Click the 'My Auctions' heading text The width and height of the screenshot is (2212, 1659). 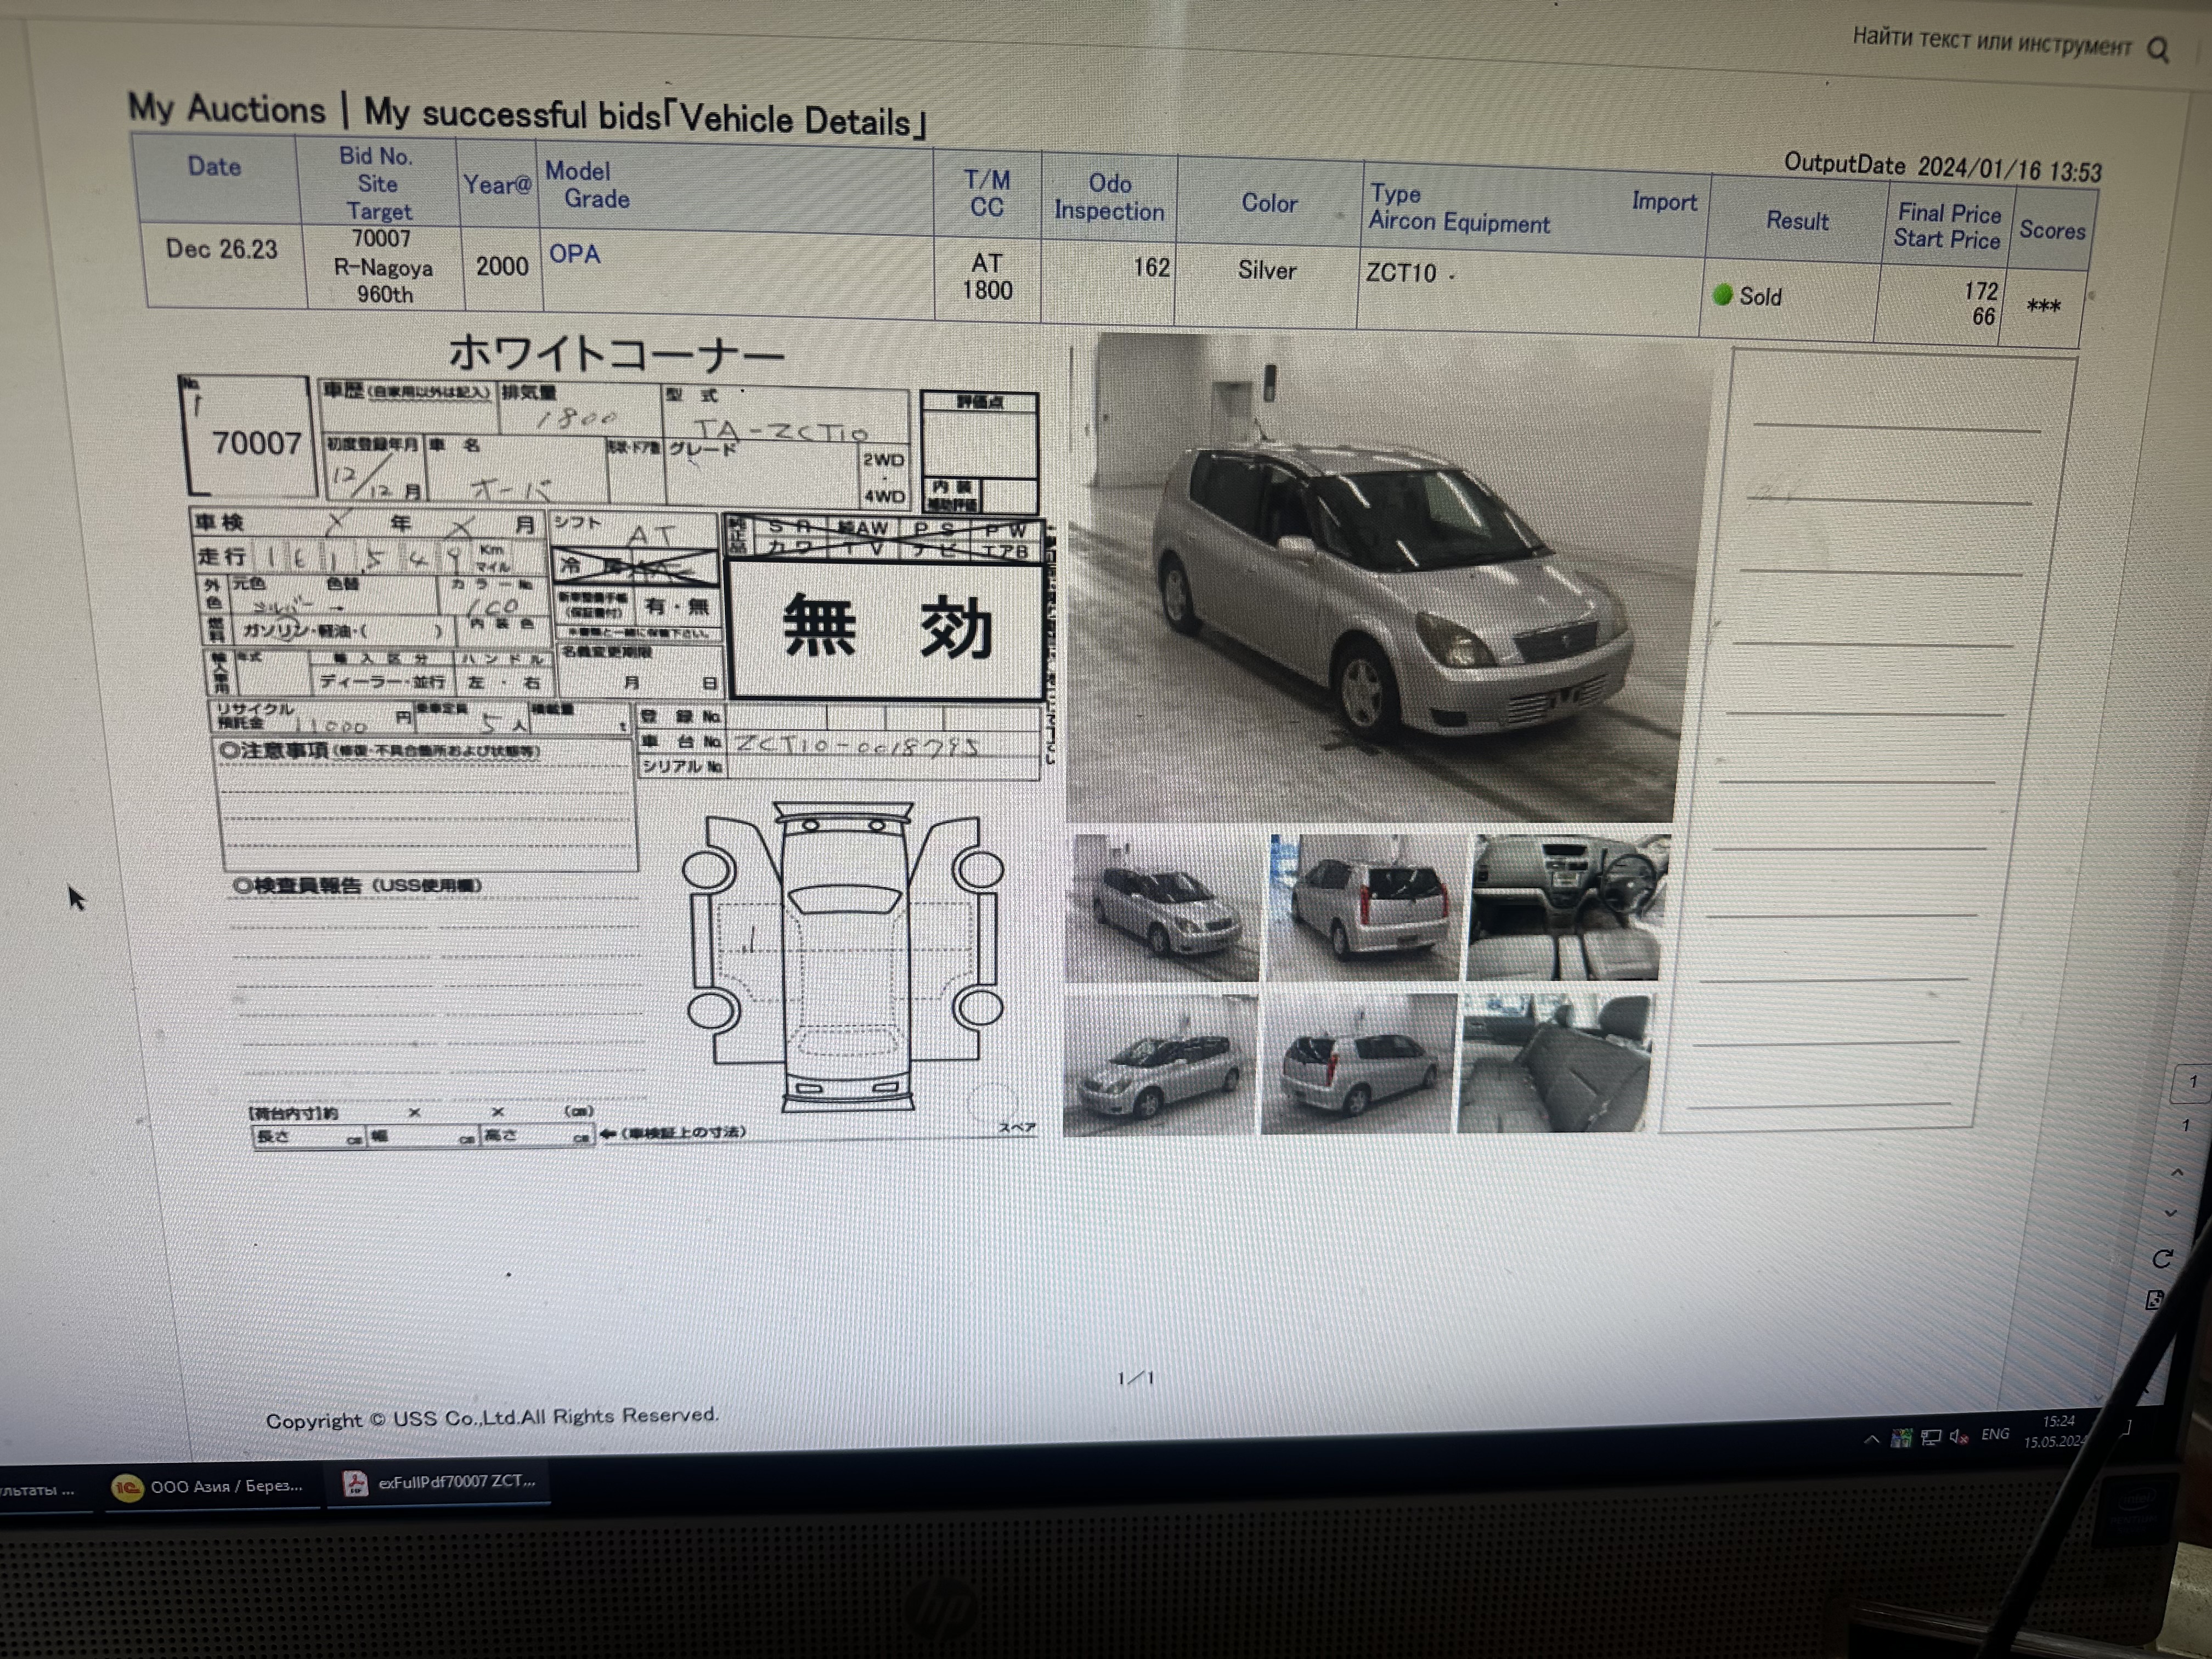pos(227,108)
